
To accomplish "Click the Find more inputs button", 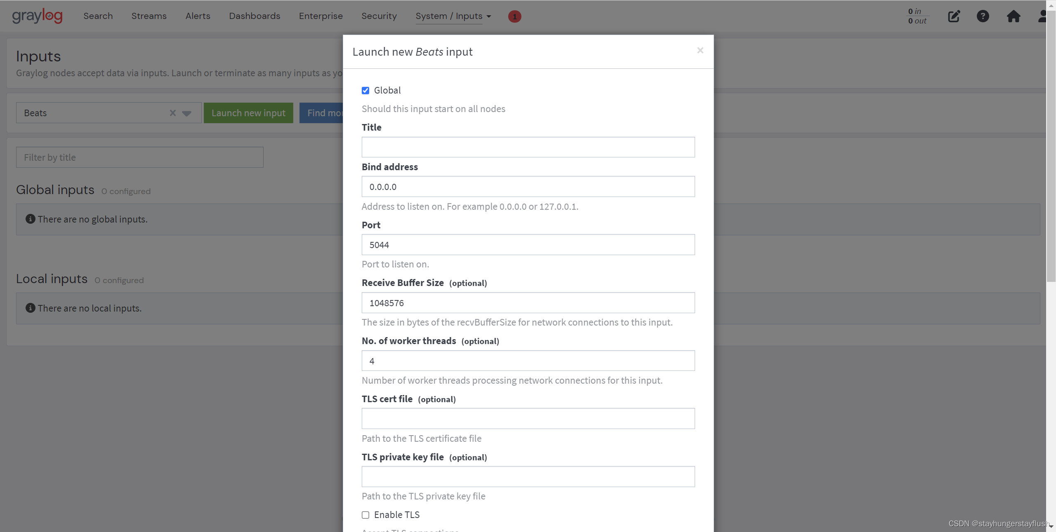I will pyautogui.click(x=321, y=113).
